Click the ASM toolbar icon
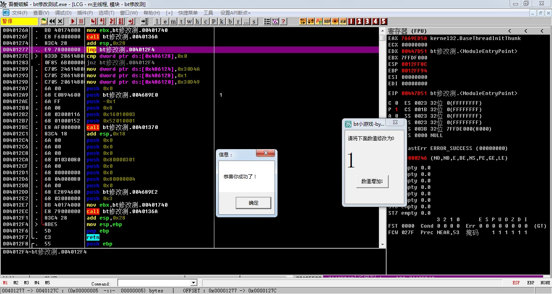This screenshot has width=552, height=294. (x=343, y=21)
